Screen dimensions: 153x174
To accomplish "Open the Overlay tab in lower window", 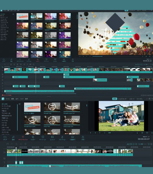I will (43, 138).
